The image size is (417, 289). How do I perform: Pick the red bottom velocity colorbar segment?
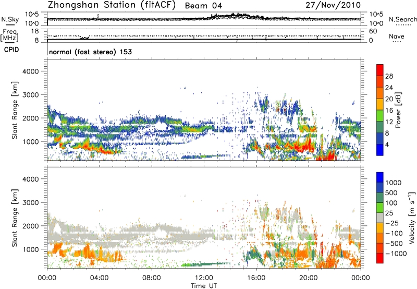pos(380,258)
